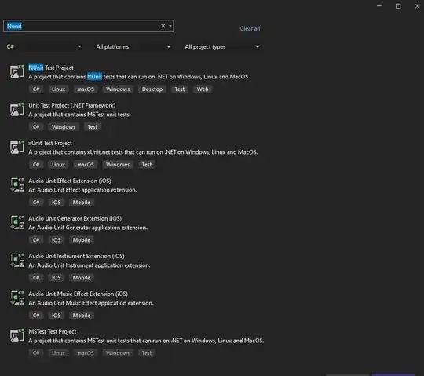Select the MSTest Test Project title

point(52,331)
